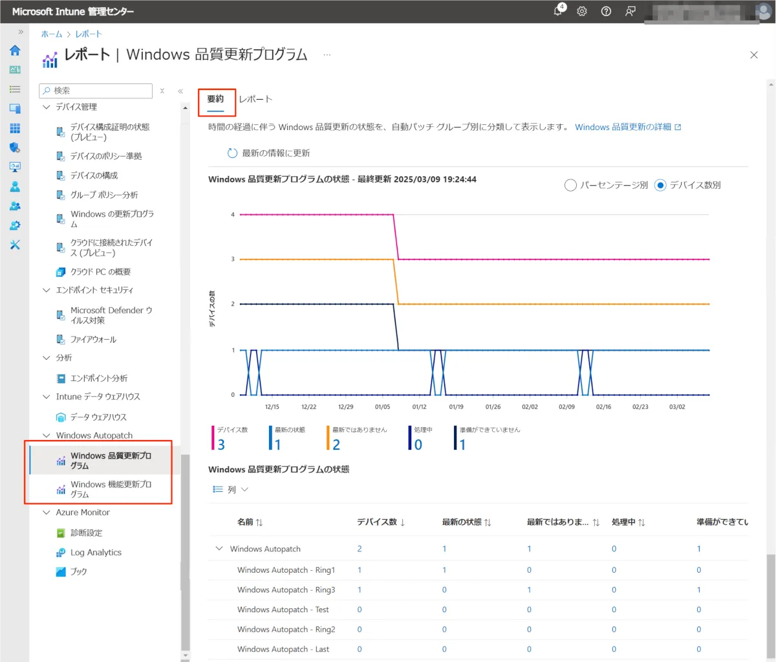Collapse the デバイス管理 section

tap(47, 107)
